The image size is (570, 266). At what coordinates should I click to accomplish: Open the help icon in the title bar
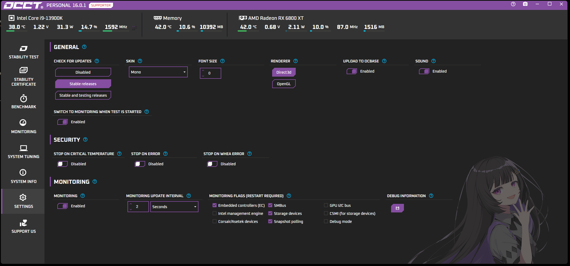pyautogui.click(x=513, y=4)
